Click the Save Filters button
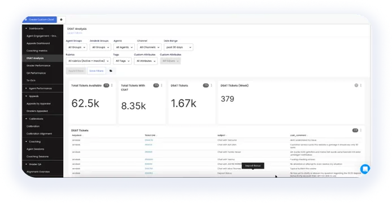392x203 pixels. click(96, 71)
